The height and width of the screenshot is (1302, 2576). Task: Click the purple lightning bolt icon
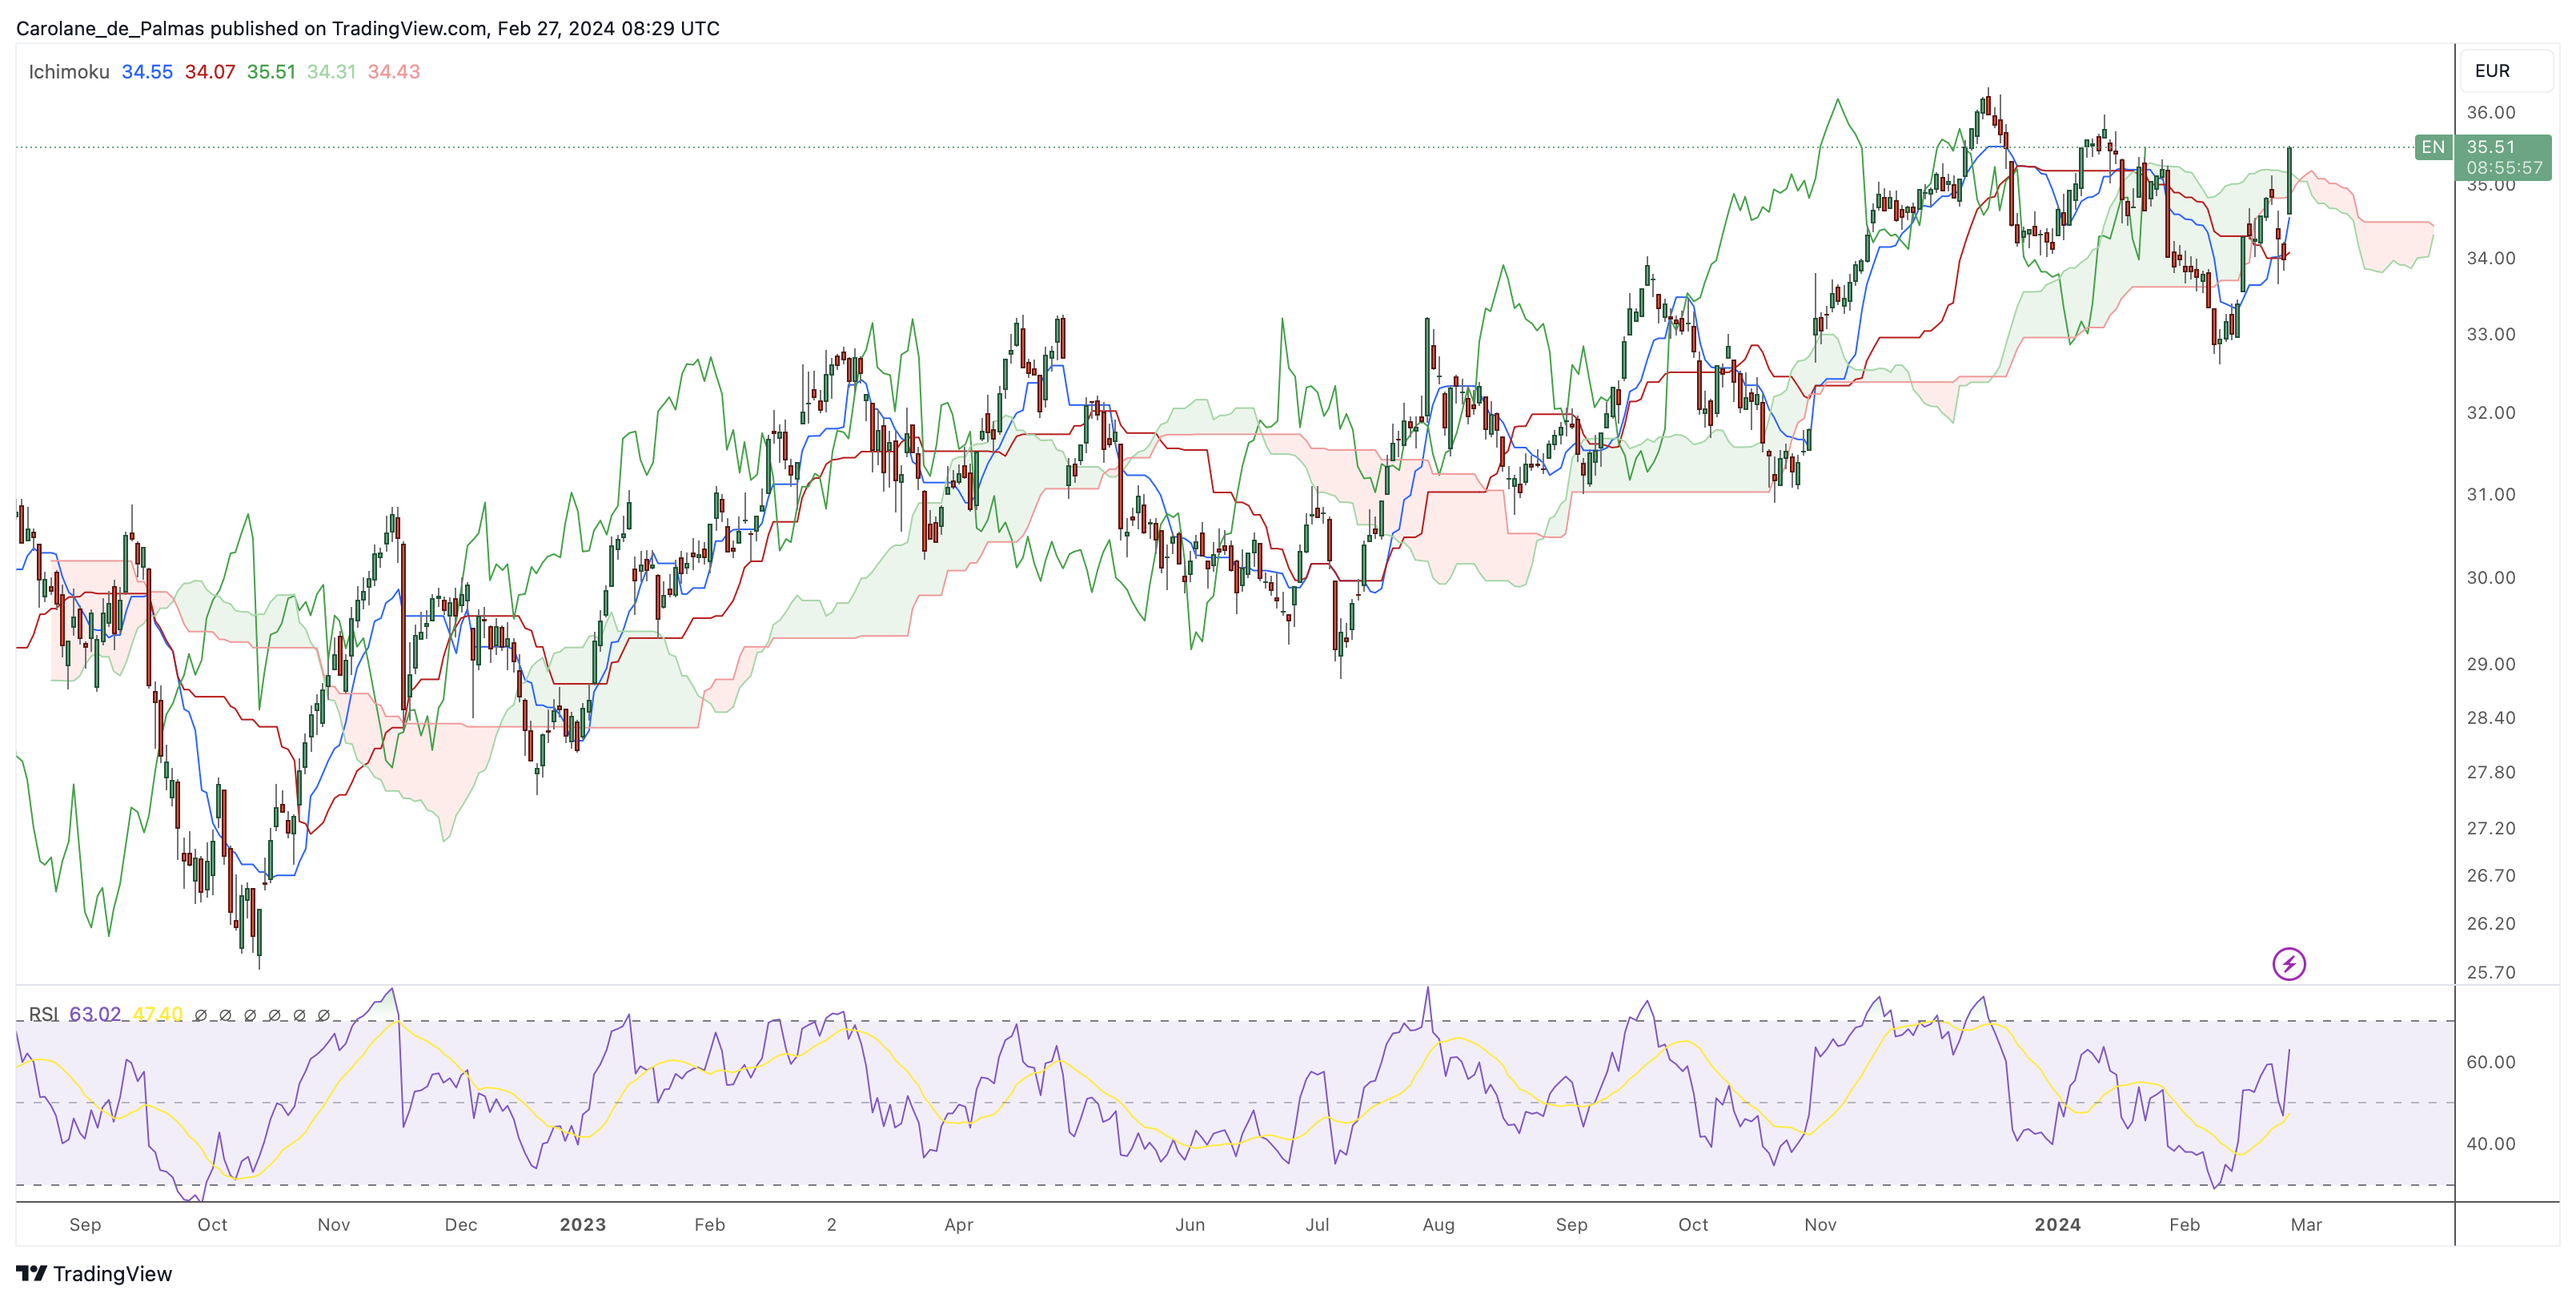(x=2289, y=964)
